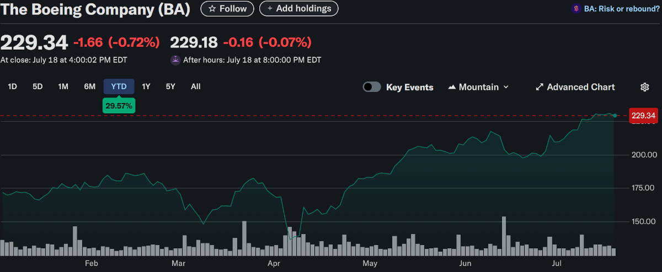Click the tallest volume bar in mid-June
This screenshot has height=272, width=662.
pyautogui.click(x=504, y=236)
